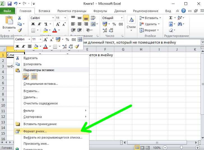
Task: Open ribbon borders dropdown arrow
Action: tap(38, 30)
